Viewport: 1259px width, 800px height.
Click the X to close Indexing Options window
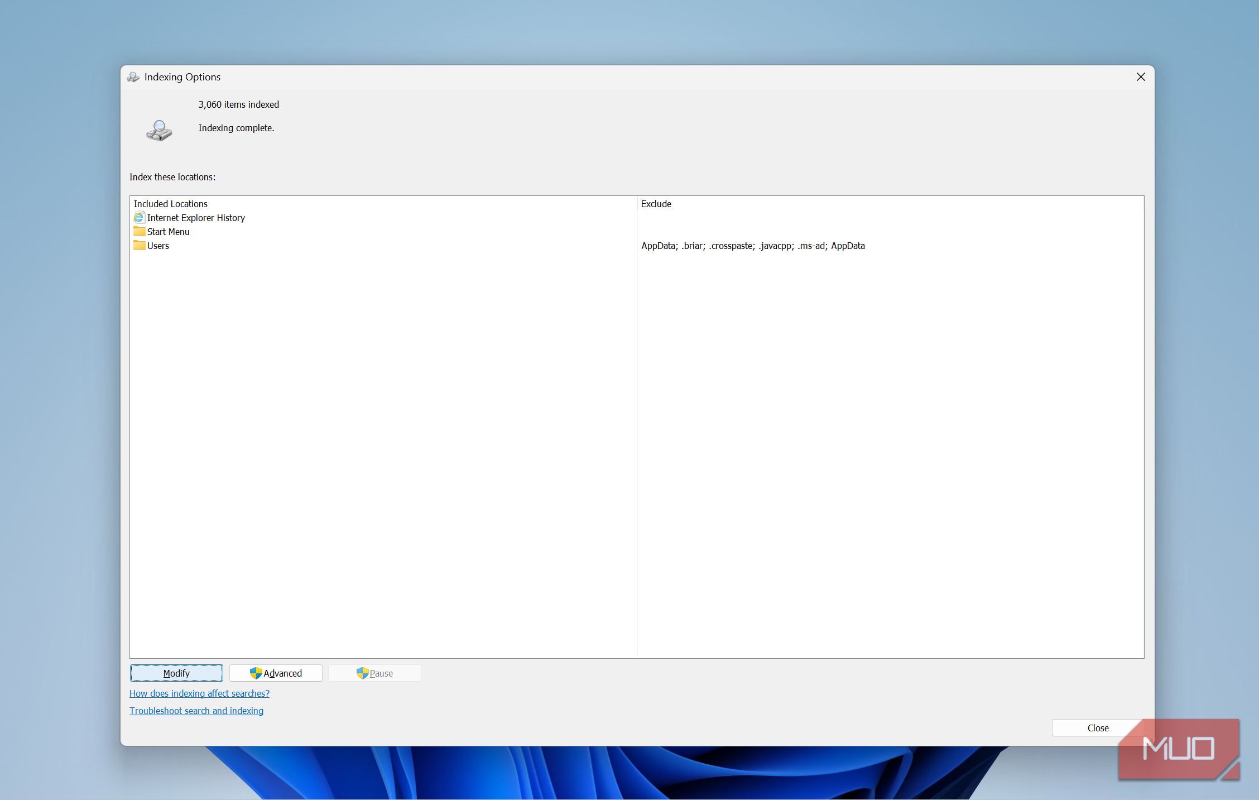click(x=1141, y=77)
